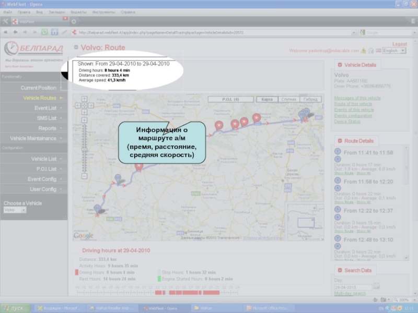418x313 pixels.
Task: Zoom out the map with the minus button
Action: click(x=84, y=176)
